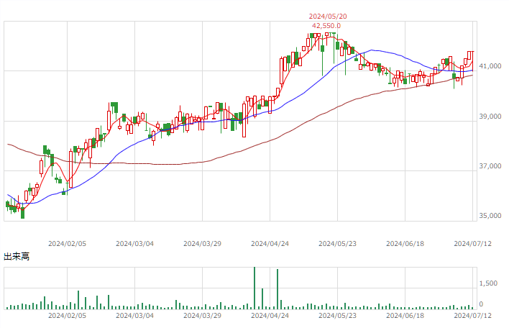509x328 pixels.
Task: Click 2024/03/29 date under price chart
Action: [202, 244]
